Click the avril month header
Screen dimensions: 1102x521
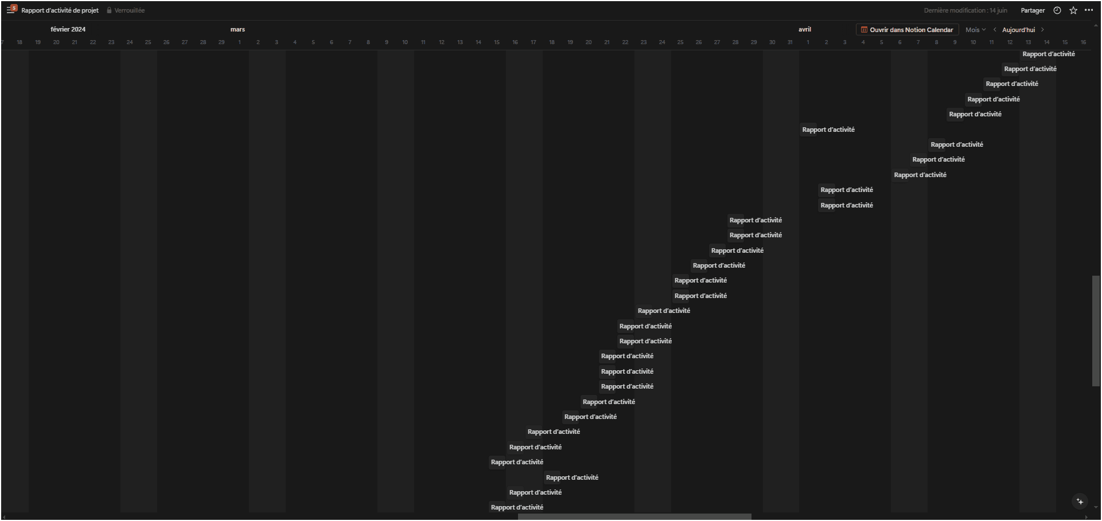tap(805, 29)
